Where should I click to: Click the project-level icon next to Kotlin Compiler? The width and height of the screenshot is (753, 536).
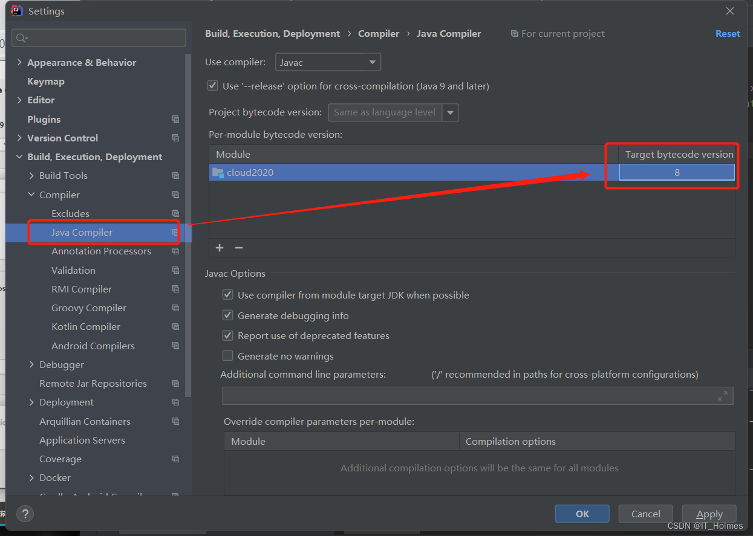click(x=175, y=327)
